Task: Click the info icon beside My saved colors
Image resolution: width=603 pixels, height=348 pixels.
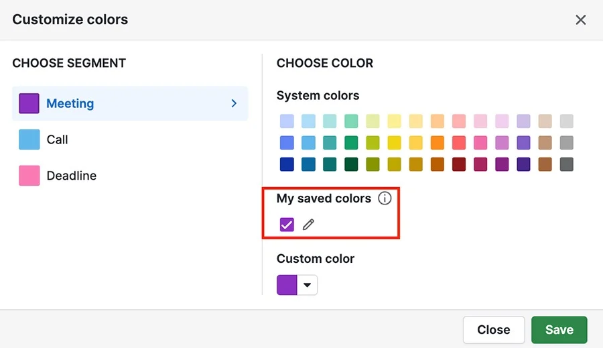Action: 385,198
